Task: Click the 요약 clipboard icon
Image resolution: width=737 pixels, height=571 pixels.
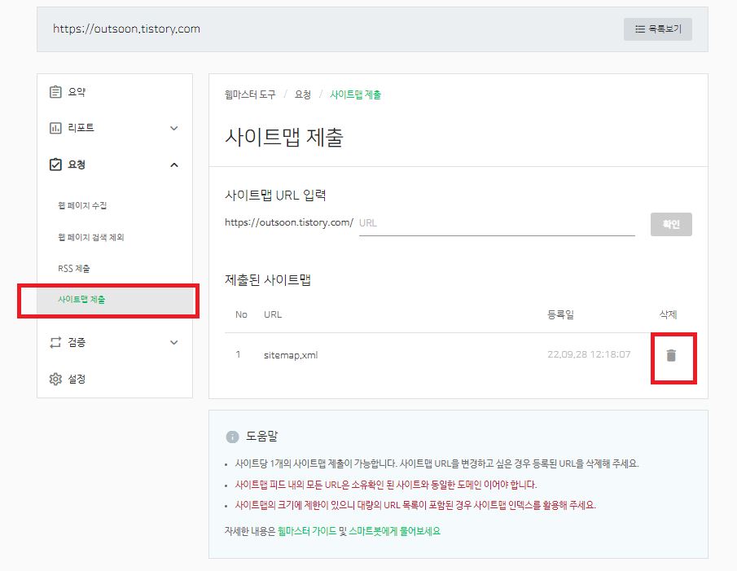Action: point(55,92)
